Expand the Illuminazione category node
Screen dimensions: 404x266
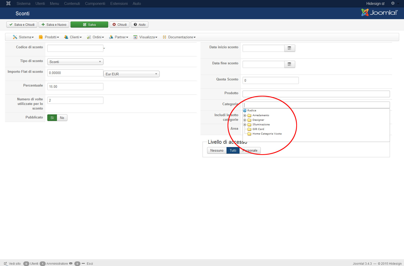coord(245,125)
